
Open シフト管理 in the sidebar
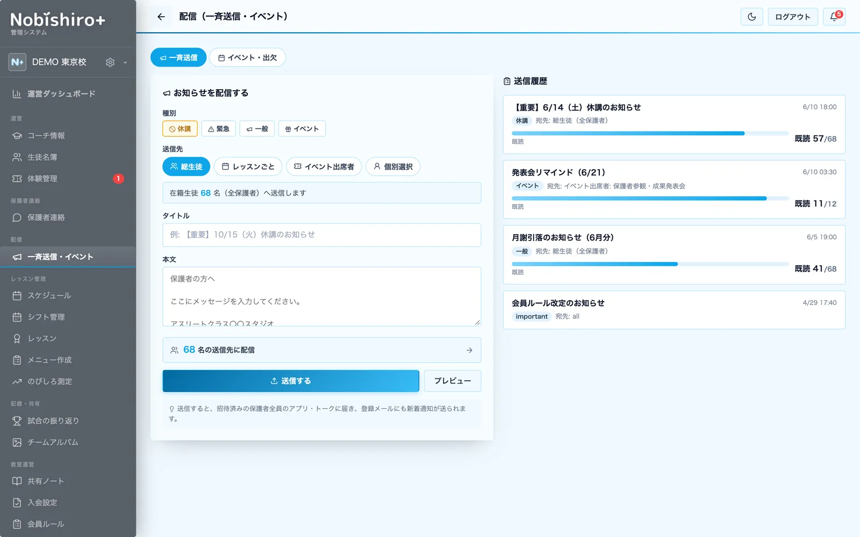pyautogui.click(x=68, y=317)
